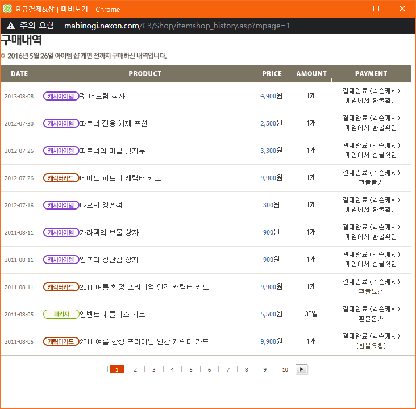Click the price 2,500원
Image resolution: width=416 pixels, height=409 pixels.
click(x=271, y=123)
